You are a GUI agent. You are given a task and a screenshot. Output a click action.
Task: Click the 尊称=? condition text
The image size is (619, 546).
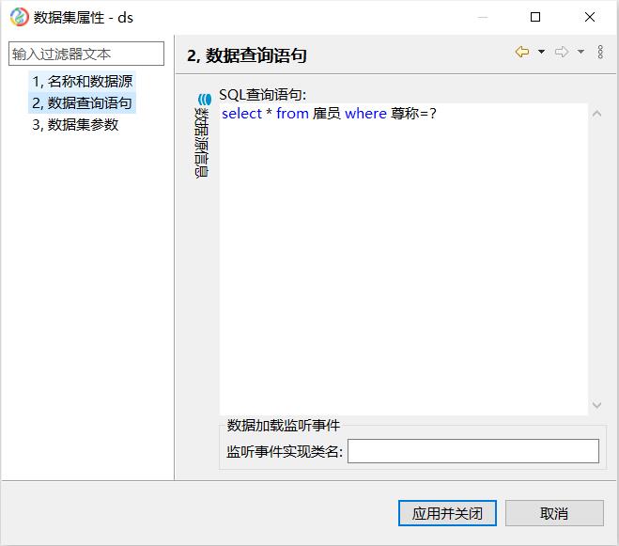click(x=413, y=114)
